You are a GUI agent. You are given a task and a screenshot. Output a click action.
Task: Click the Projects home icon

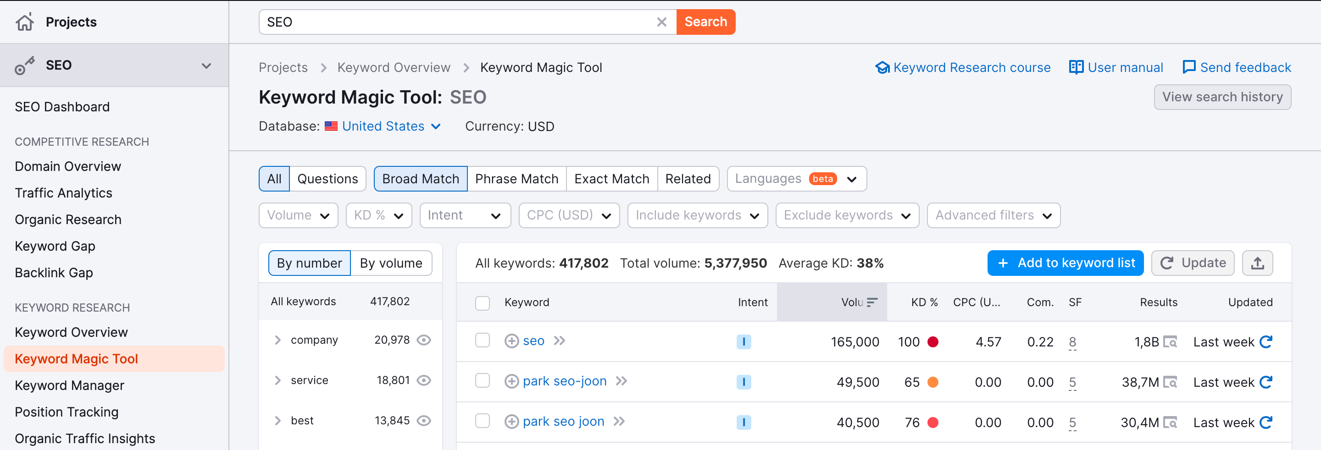(25, 22)
